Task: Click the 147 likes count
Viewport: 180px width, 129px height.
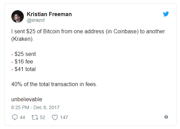Action: (64, 117)
